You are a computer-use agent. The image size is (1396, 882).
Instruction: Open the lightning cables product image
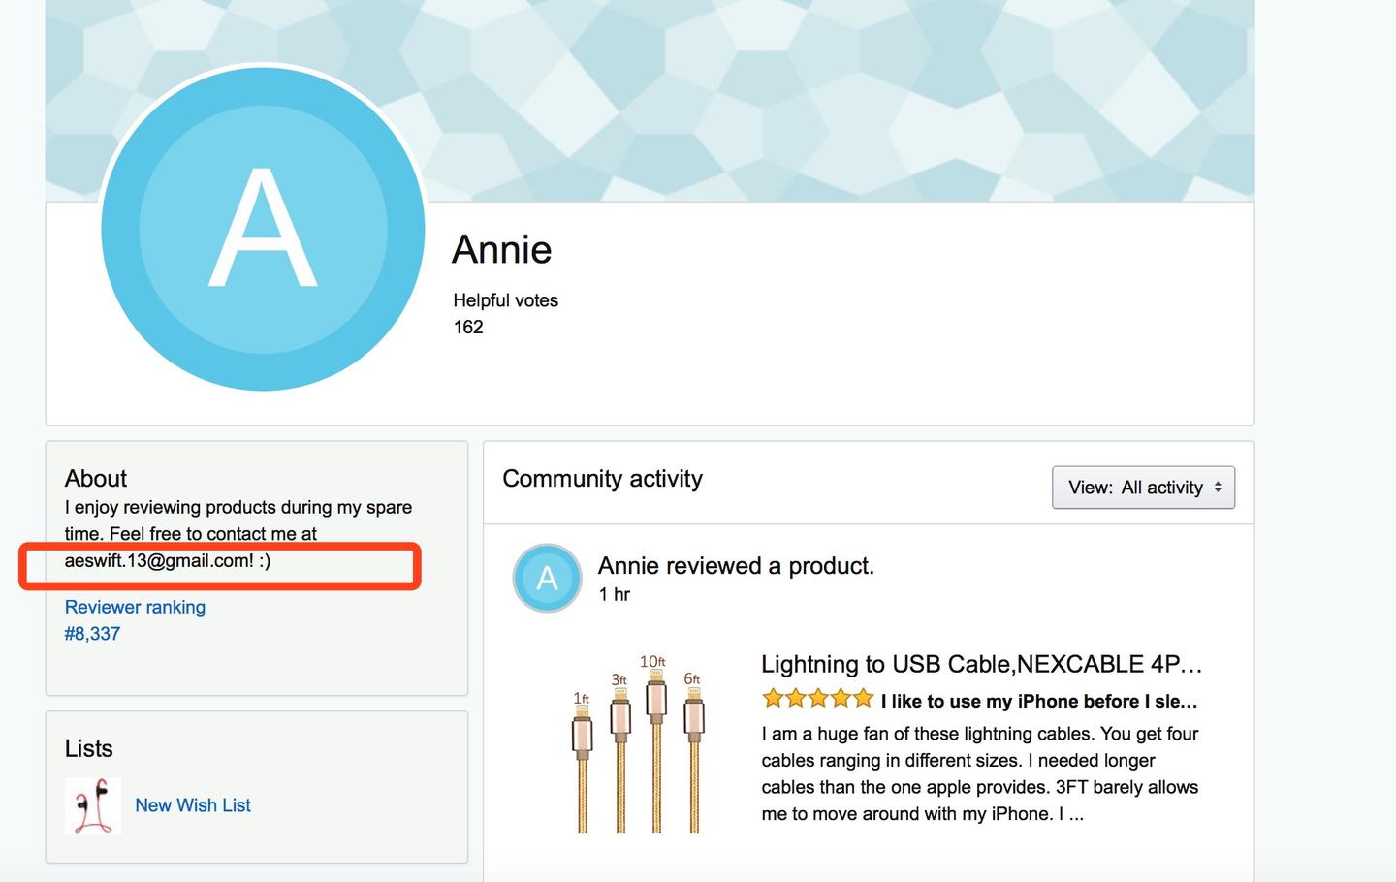(x=638, y=743)
